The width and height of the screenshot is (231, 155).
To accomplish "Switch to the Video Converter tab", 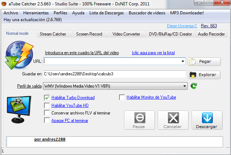I will [128, 34].
